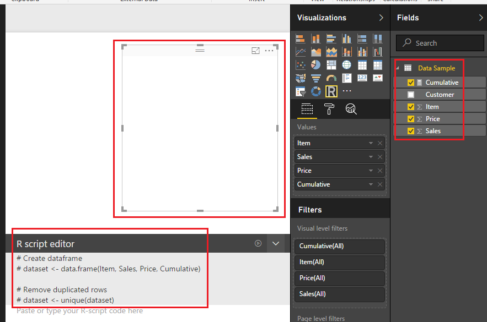This screenshot has width=487, height=322.
Task: Open the Sales(All) filter card
Action: (x=340, y=294)
